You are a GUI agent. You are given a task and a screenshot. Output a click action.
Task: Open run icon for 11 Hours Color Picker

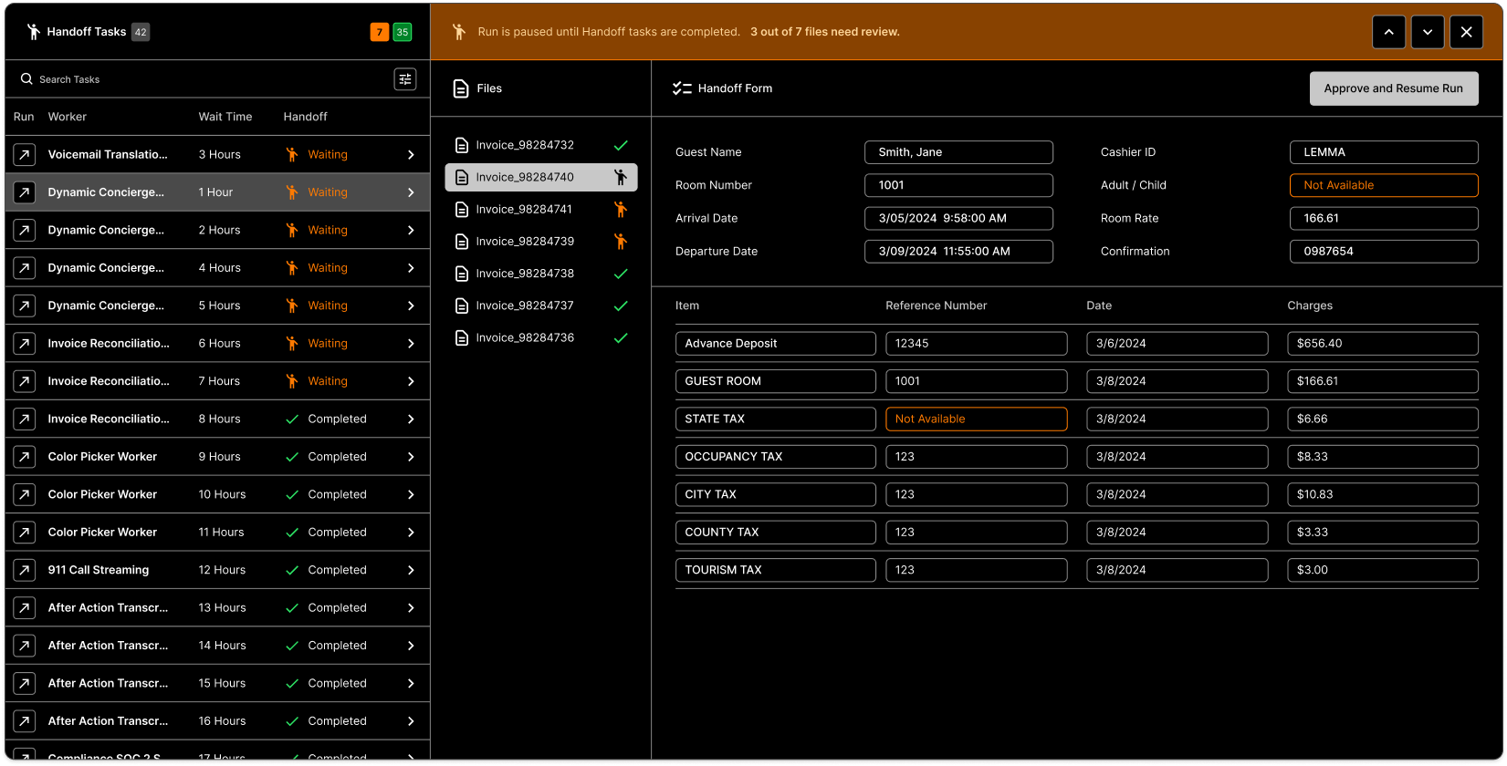pyautogui.click(x=25, y=533)
